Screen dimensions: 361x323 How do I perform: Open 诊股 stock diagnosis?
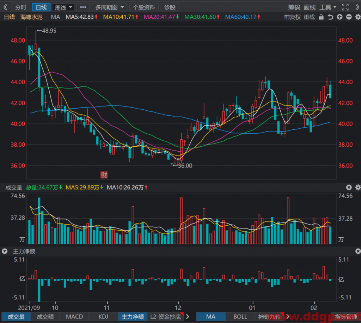pos(170,7)
